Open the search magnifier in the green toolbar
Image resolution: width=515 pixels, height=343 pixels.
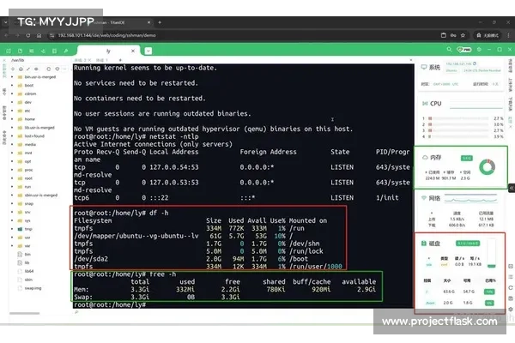click(x=449, y=50)
